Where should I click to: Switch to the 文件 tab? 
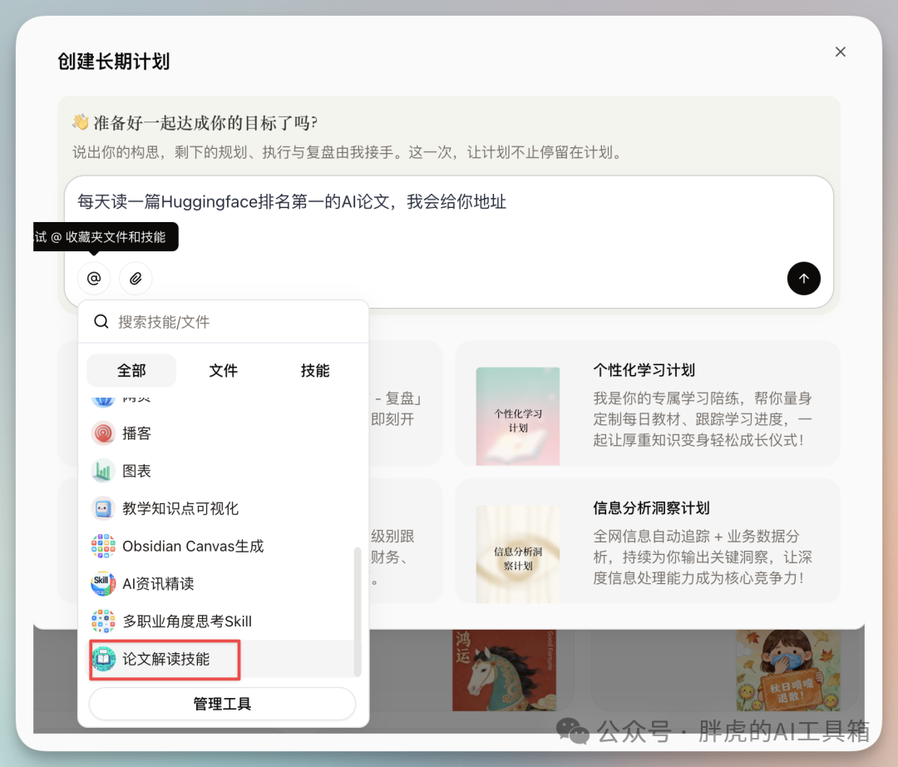pos(223,371)
